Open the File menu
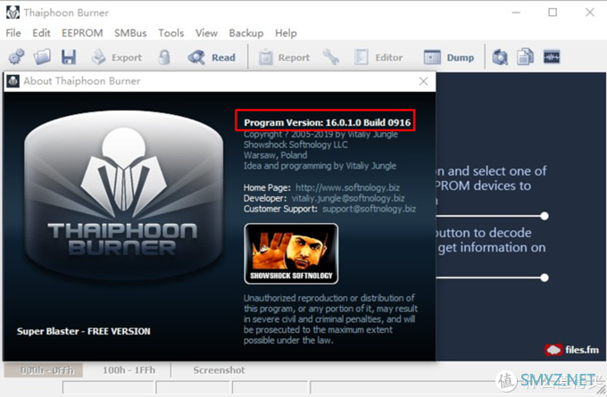Screen dimensions: 607x397 click(13, 33)
